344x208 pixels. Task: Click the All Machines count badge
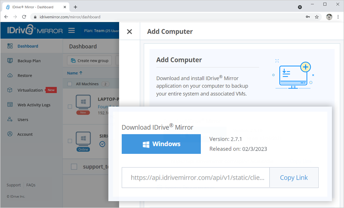click(x=105, y=84)
